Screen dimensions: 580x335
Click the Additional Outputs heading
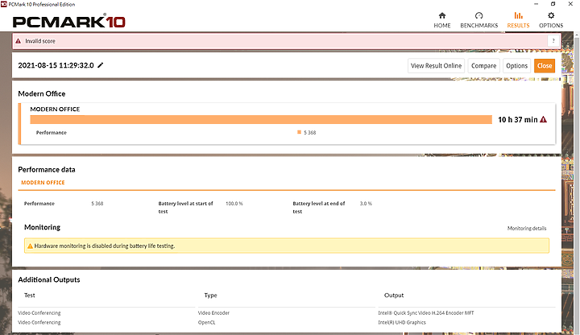(x=49, y=279)
